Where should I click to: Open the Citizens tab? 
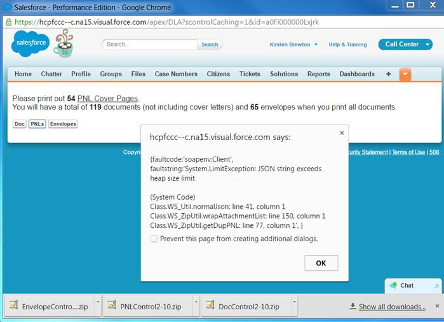coord(219,74)
